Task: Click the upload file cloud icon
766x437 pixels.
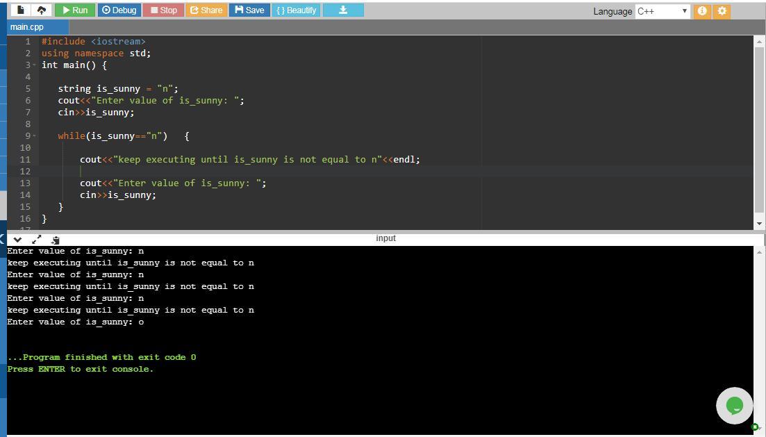Action: (x=41, y=10)
